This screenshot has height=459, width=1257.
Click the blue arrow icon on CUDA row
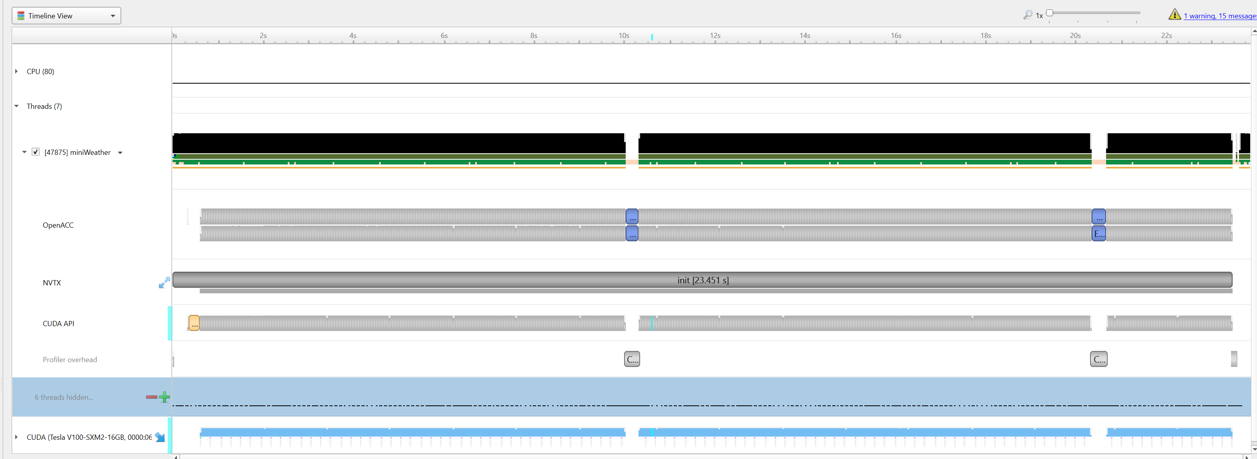click(160, 437)
